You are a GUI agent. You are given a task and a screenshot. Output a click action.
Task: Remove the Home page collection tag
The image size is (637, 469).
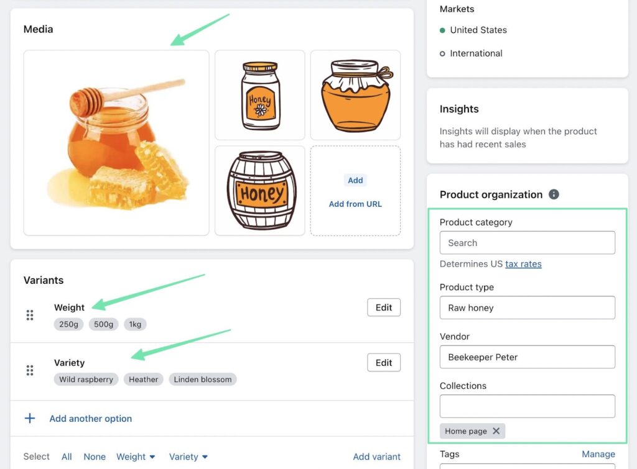[x=496, y=431]
